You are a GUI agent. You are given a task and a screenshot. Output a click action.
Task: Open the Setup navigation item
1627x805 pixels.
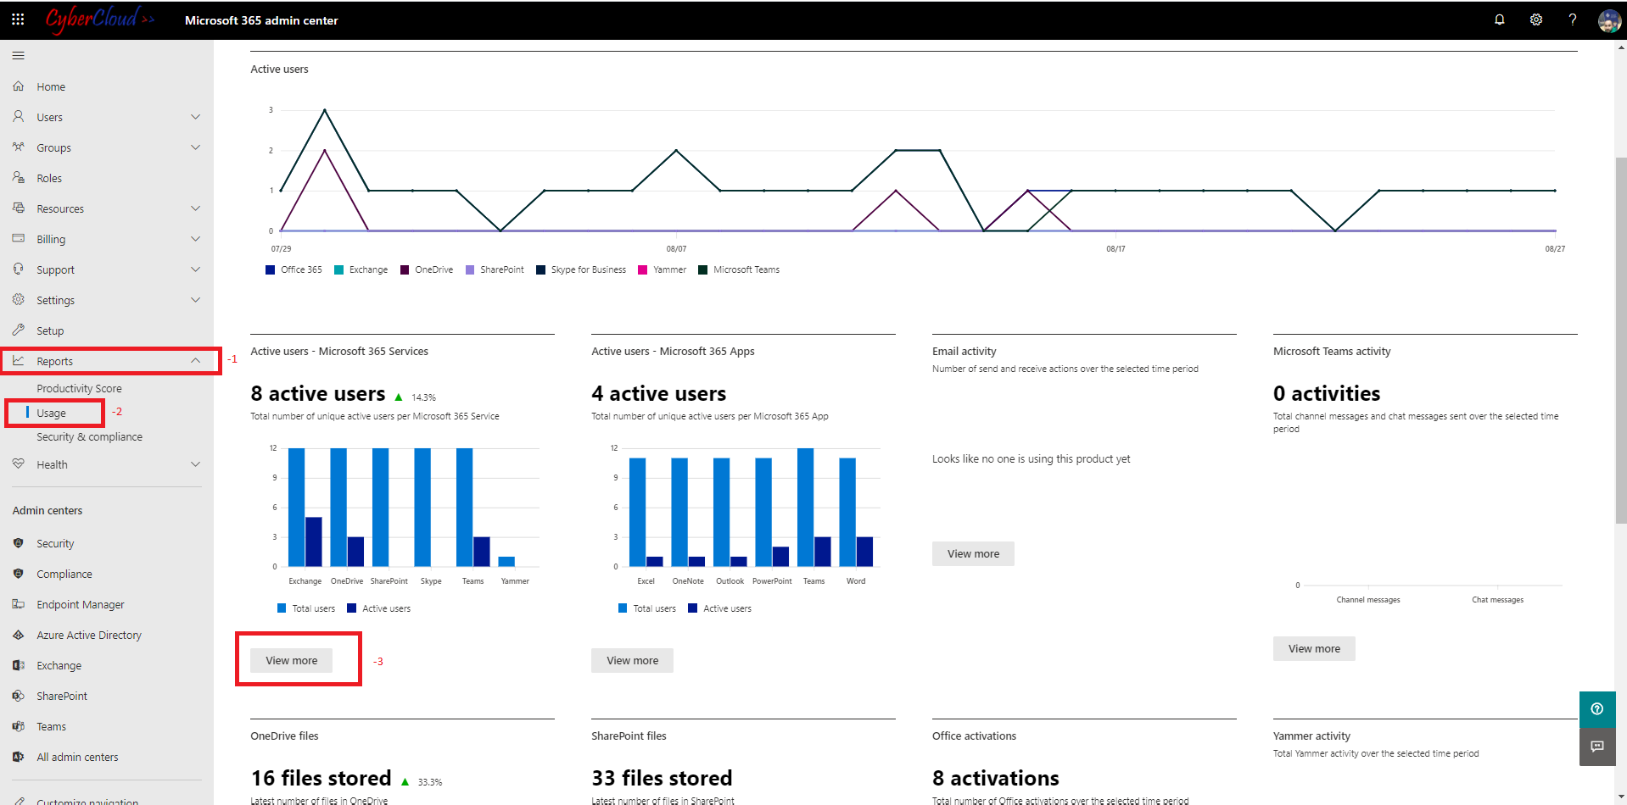pyautogui.click(x=50, y=330)
